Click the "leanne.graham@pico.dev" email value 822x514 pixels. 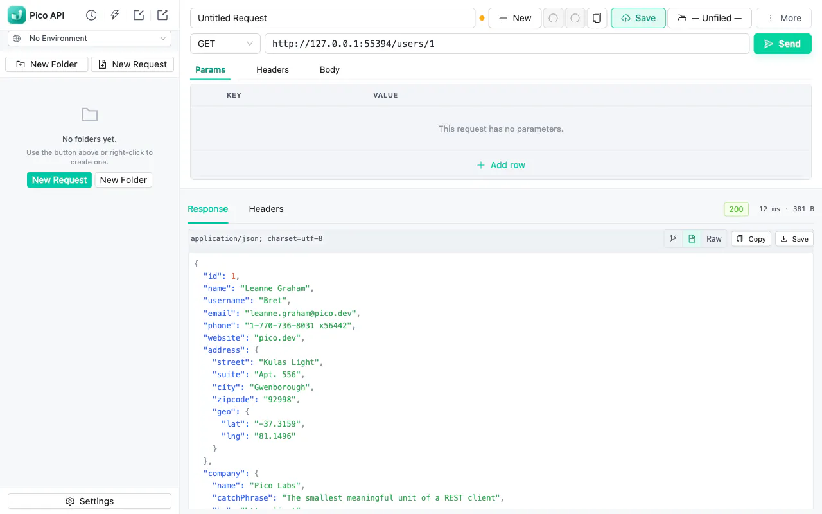click(301, 314)
